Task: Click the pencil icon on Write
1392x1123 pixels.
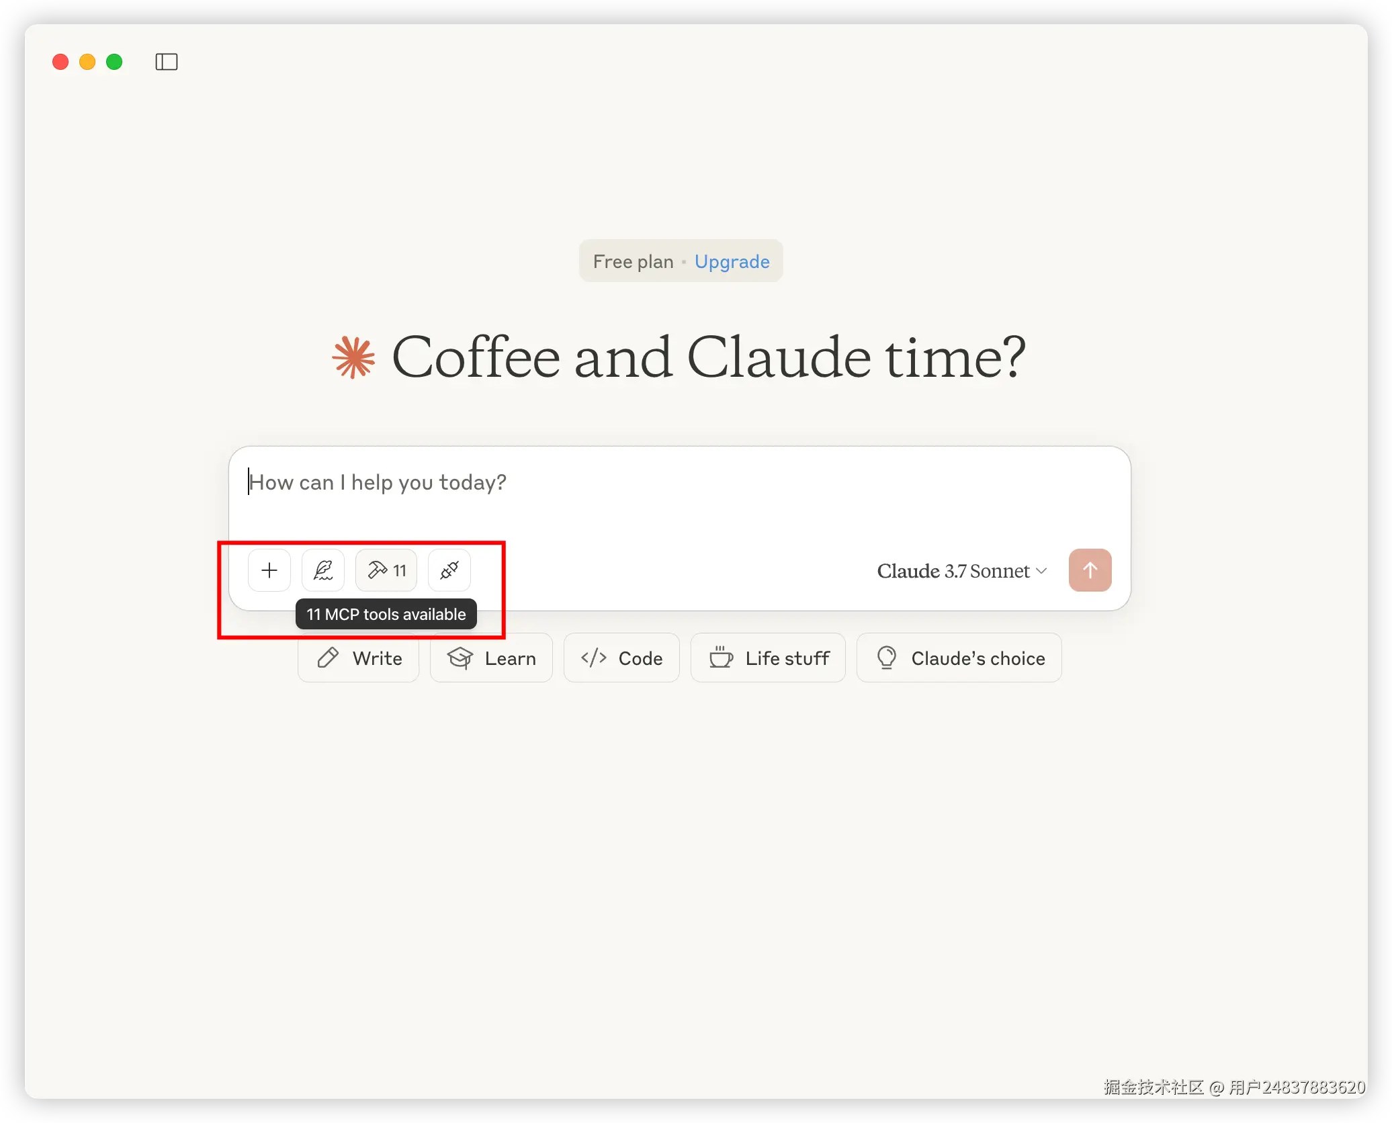Action: click(328, 658)
